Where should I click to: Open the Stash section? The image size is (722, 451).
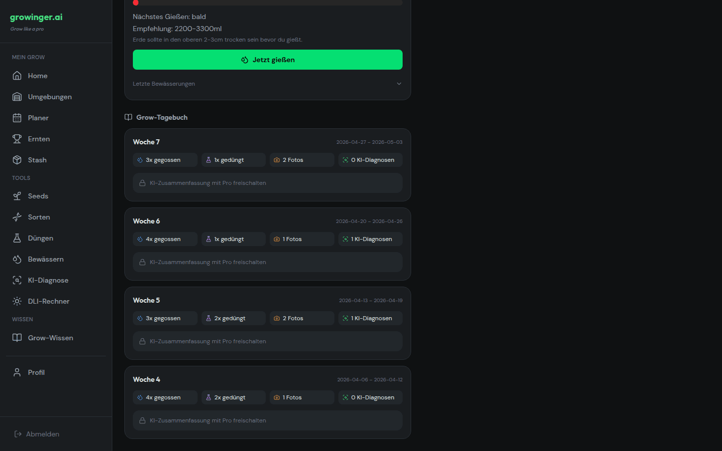click(x=56, y=160)
